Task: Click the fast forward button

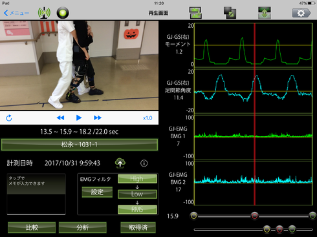Action: click(98, 118)
